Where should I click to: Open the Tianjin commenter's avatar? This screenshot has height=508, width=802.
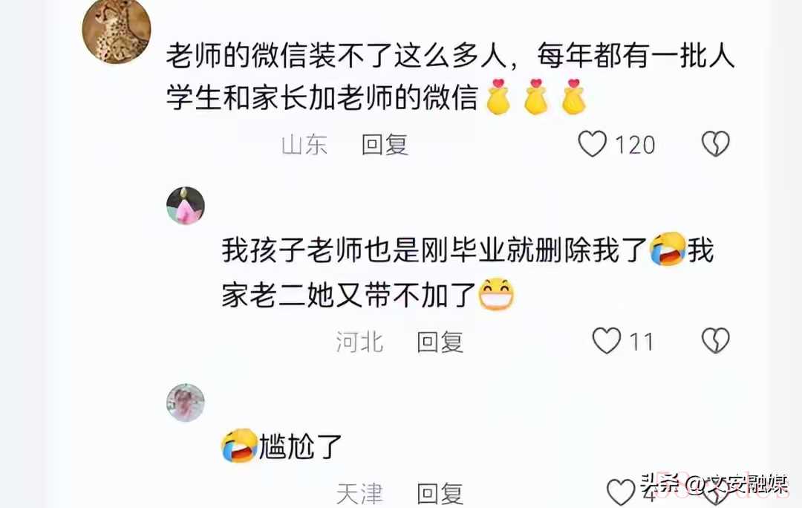186,403
